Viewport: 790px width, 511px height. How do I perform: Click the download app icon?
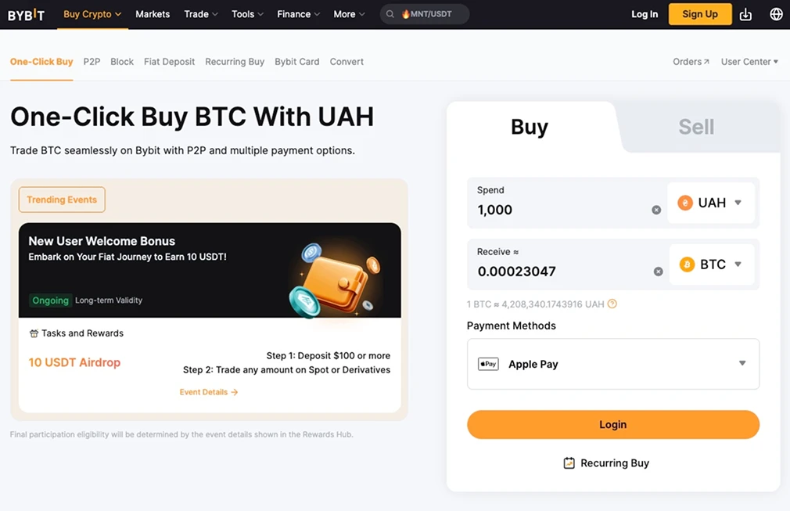(745, 13)
